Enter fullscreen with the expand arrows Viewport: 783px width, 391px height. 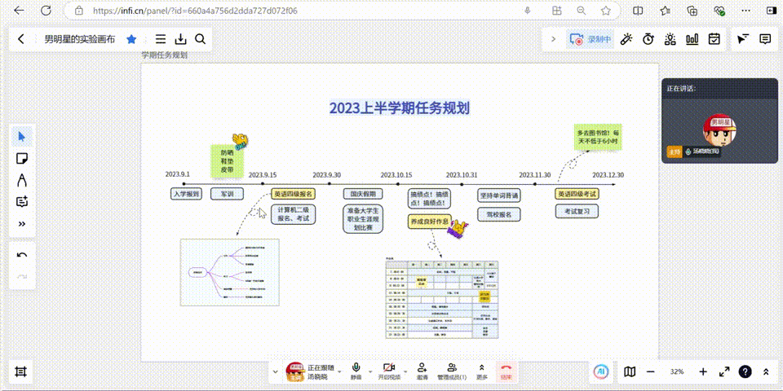(724, 371)
